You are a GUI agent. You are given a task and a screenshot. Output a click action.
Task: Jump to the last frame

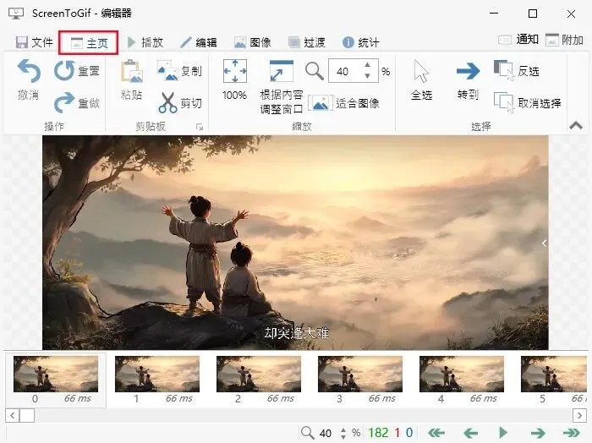(x=571, y=433)
